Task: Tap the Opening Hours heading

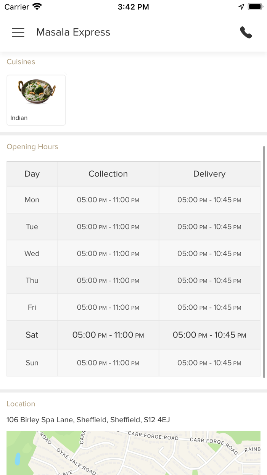Action: [32, 147]
